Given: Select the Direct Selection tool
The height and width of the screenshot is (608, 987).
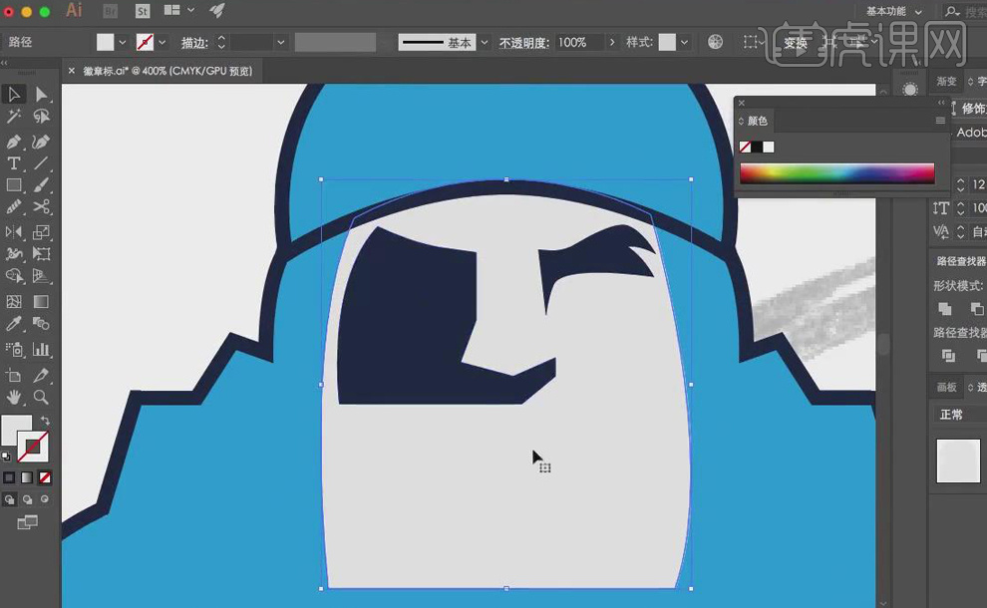Looking at the screenshot, I should click(42, 95).
